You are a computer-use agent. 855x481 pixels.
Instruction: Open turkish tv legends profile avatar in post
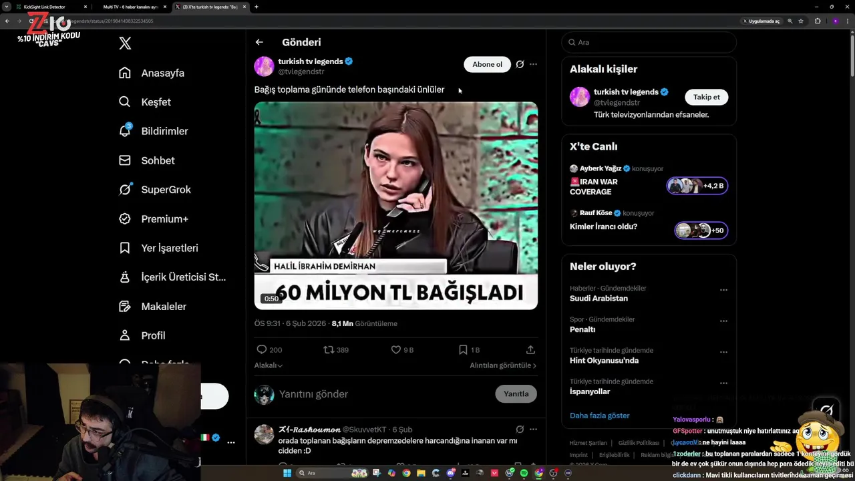[x=264, y=66]
